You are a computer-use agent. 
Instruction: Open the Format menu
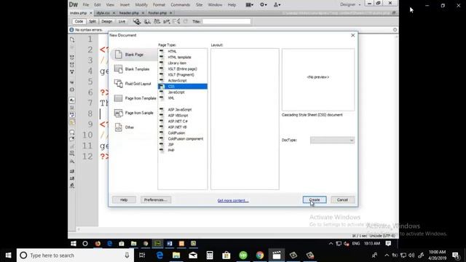click(x=159, y=5)
